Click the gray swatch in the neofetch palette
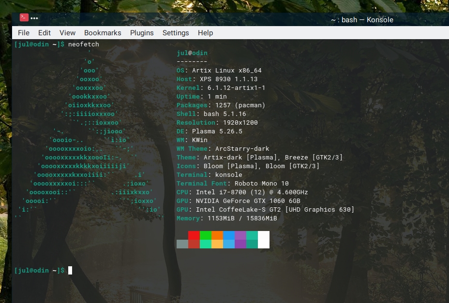The width and height of the screenshot is (449, 303). 182,244
